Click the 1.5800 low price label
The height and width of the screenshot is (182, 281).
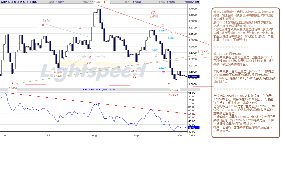click(13, 88)
